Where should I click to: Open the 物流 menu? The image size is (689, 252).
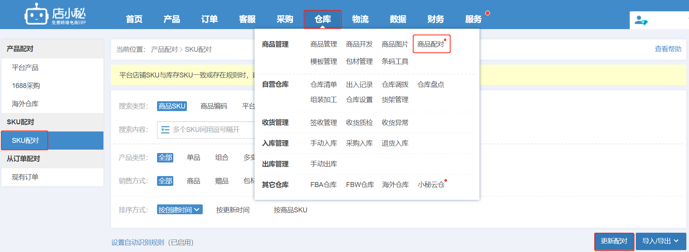[361, 19]
